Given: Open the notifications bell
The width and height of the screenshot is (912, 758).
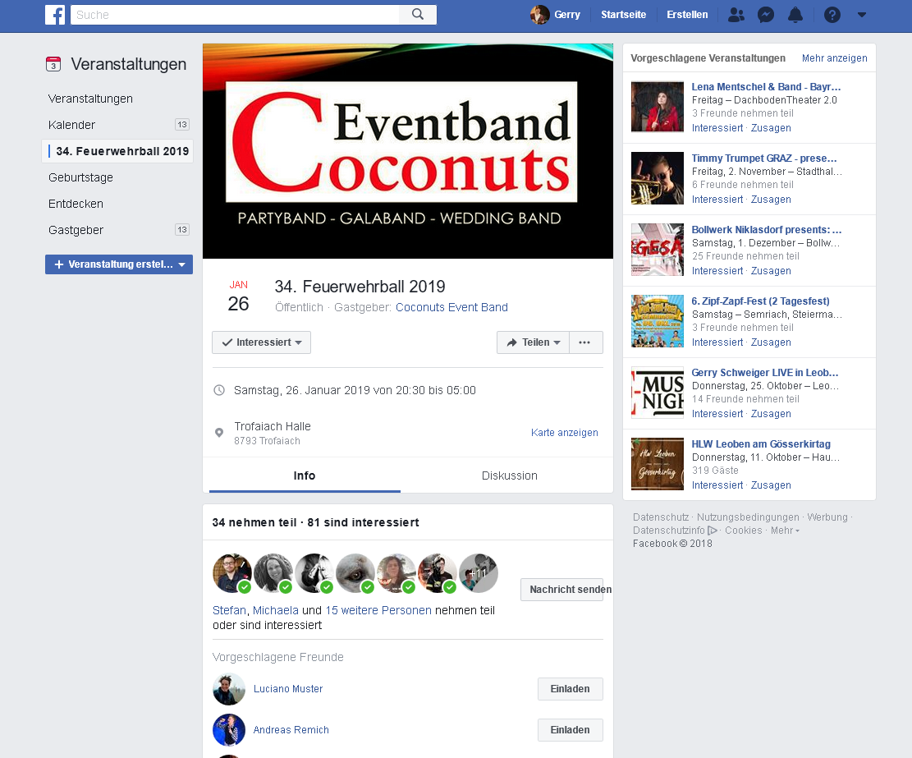Looking at the screenshot, I should tap(795, 15).
